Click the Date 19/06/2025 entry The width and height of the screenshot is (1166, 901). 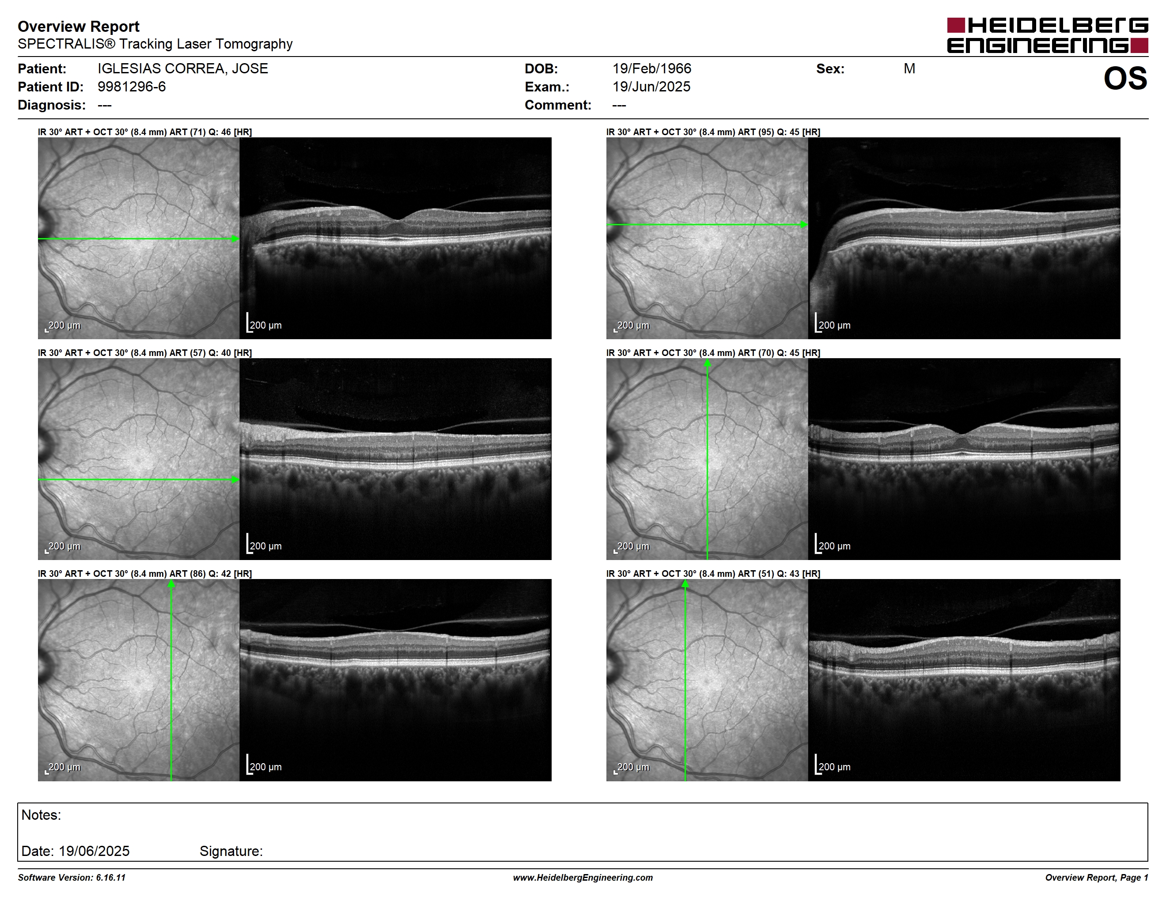[x=75, y=851]
